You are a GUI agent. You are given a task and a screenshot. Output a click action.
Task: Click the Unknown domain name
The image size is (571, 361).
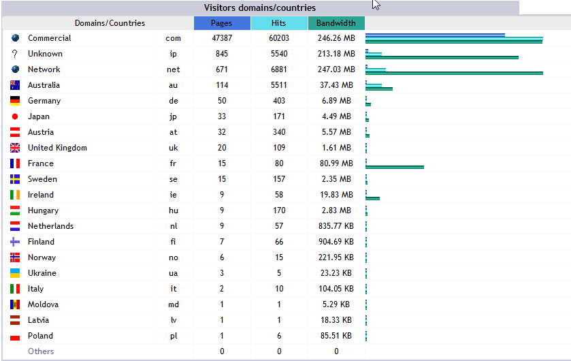tap(45, 54)
